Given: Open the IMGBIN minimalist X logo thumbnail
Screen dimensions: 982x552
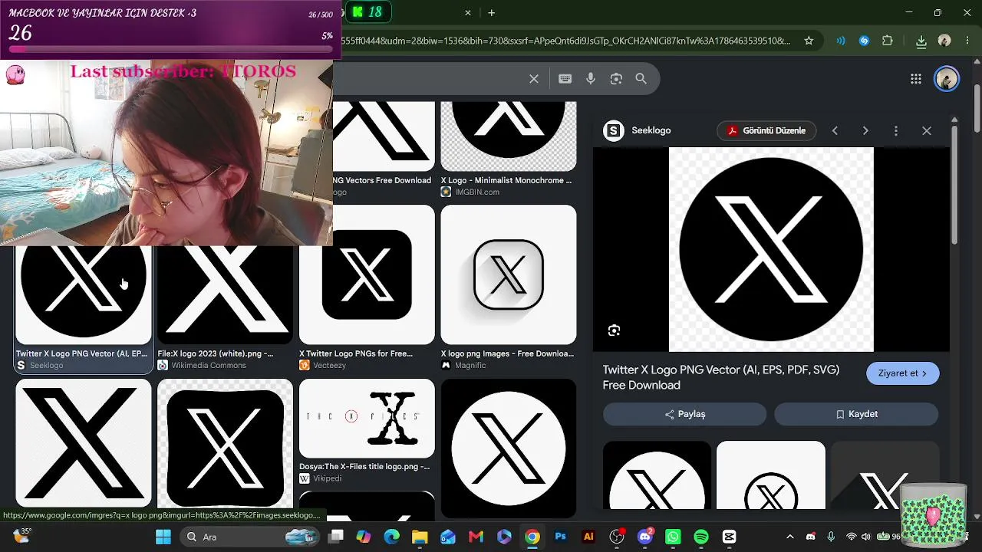Looking at the screenshot, I should point(509,136).
